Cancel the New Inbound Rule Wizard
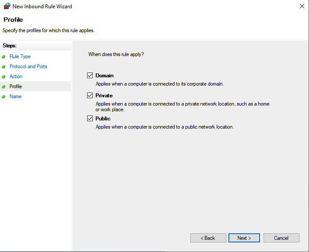Image resolution: width=309 pixels, height=252 pixels. point(281,238)
